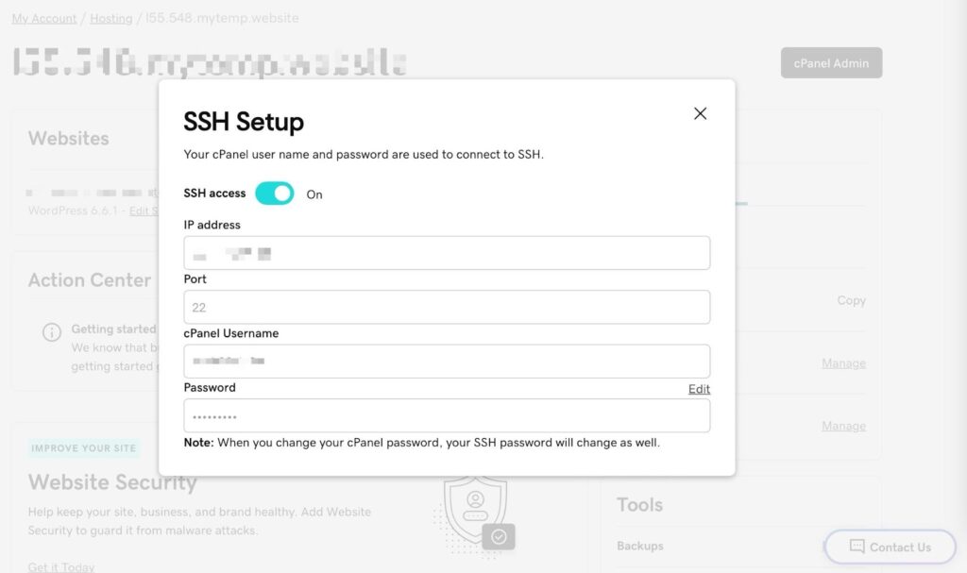Click the Port field showing 22
Screen dimensions: 967x573
pyautogui.click(x=447, y=307)
